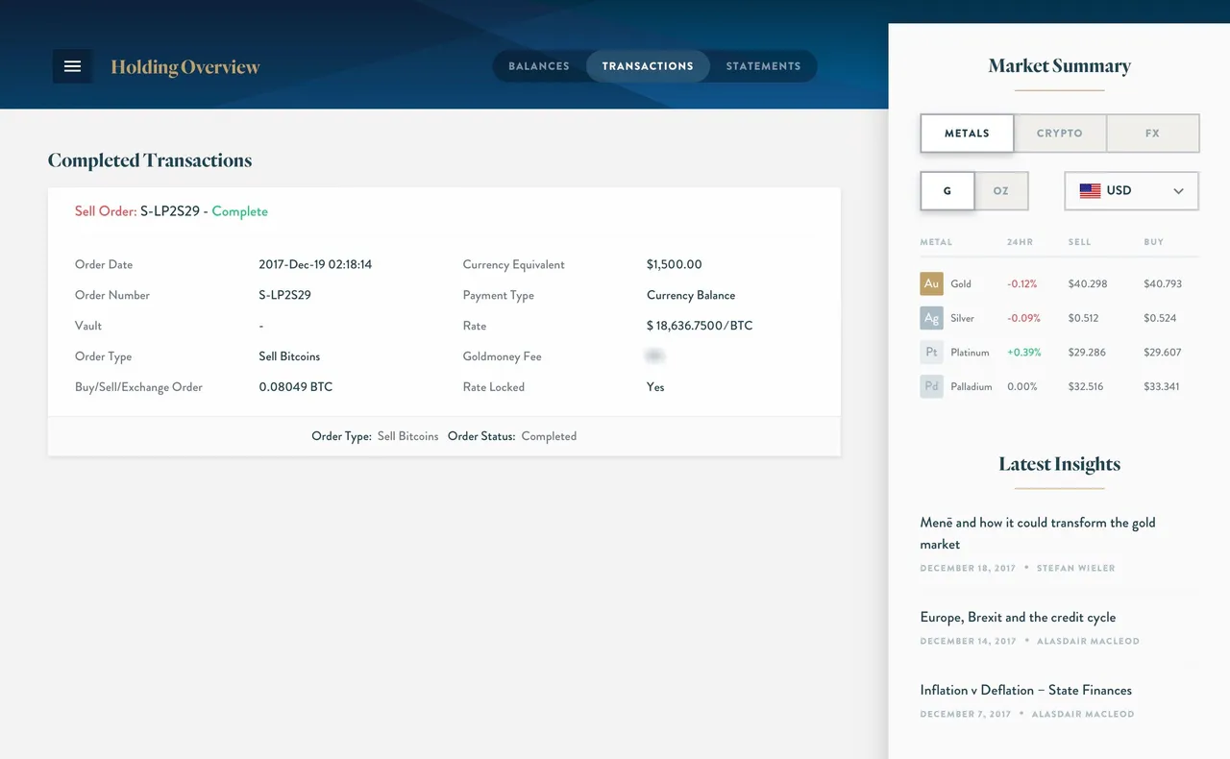Open Inflation v Deflation article
Viewport: 1230px width, 759px height.
[x=1026, y=690]
